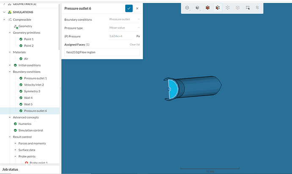Image resolution: width=292 pixels, height=174 pixels.
Task: Select Point 2 in geometry primitives
Action: [29, 46]
